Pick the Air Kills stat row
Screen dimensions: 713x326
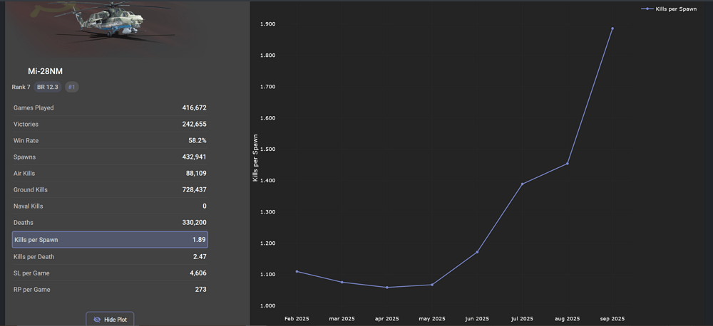click(110, 173)
